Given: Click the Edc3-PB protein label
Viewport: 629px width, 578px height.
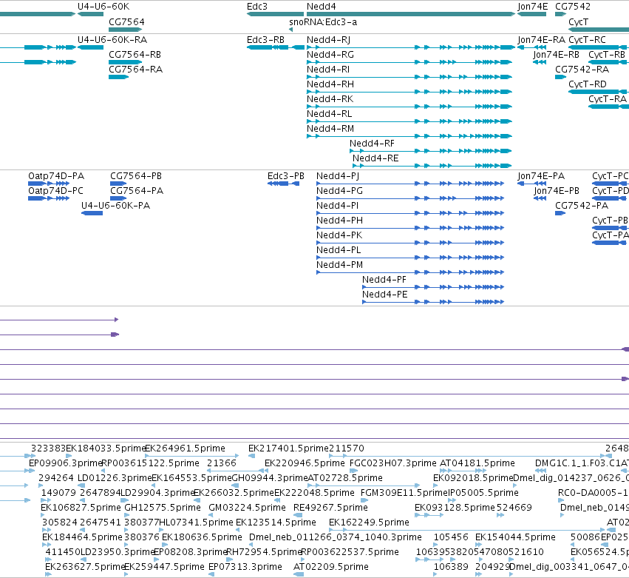Looking at the screenshot, I should coord(285,176).
